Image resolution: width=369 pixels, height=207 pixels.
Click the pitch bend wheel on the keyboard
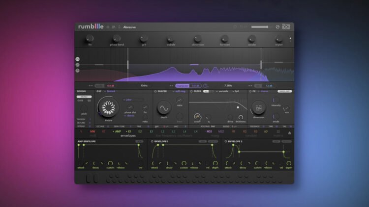[x=88, y=178]
